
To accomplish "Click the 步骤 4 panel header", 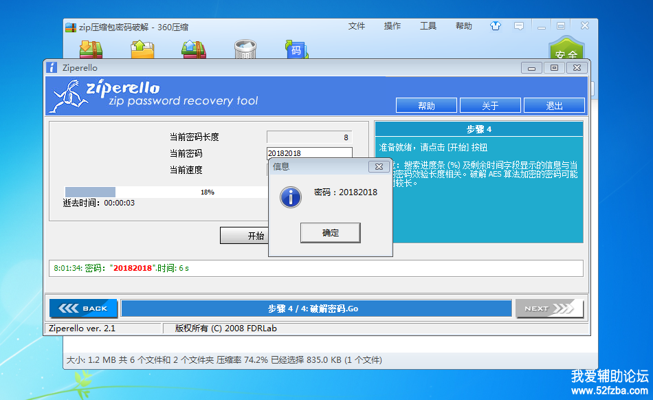I will [x=479, y=129].
